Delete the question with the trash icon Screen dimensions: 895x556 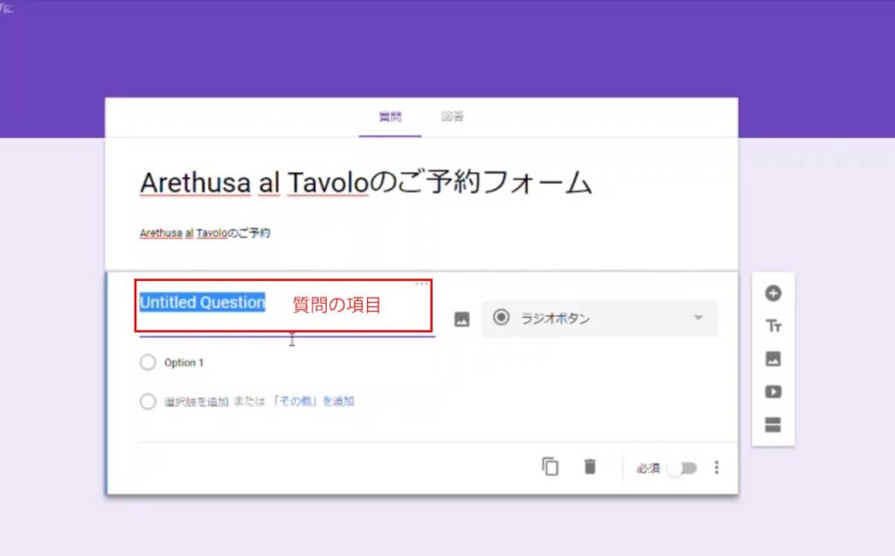point(590,467)
